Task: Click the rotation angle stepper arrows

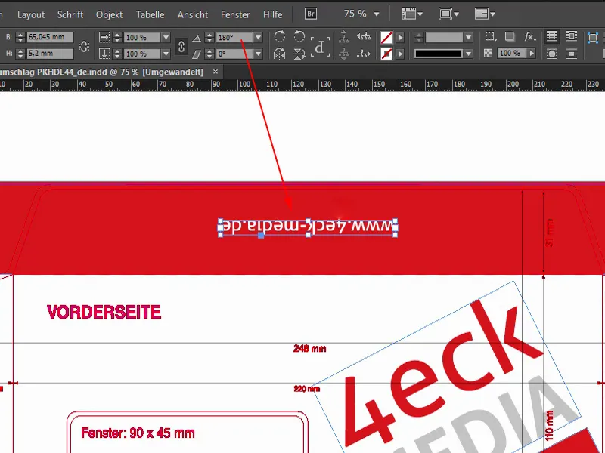Action: pyautogui.click(x=209, y=37)
